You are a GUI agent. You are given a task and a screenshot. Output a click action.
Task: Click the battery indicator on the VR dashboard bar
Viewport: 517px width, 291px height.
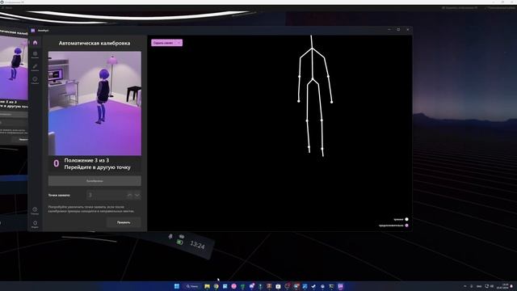[179, 242]
